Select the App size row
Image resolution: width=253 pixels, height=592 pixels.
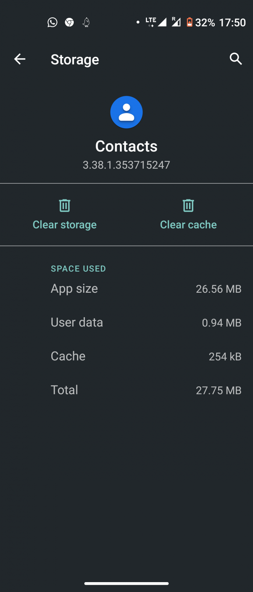[x=145, y=289]
